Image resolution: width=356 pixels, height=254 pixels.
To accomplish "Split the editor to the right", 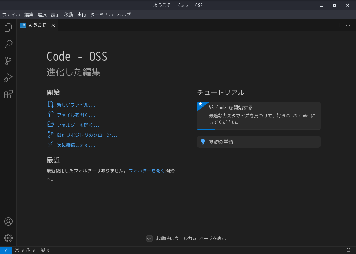I will point(339,25).
